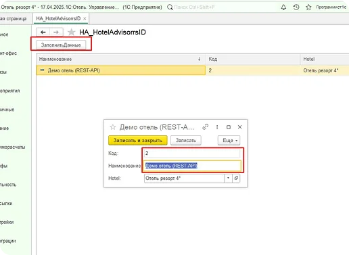Image resolution: width=349 pixels, height=255 pixels.
Task: Copy link to the dialog item
Action: 205,127
